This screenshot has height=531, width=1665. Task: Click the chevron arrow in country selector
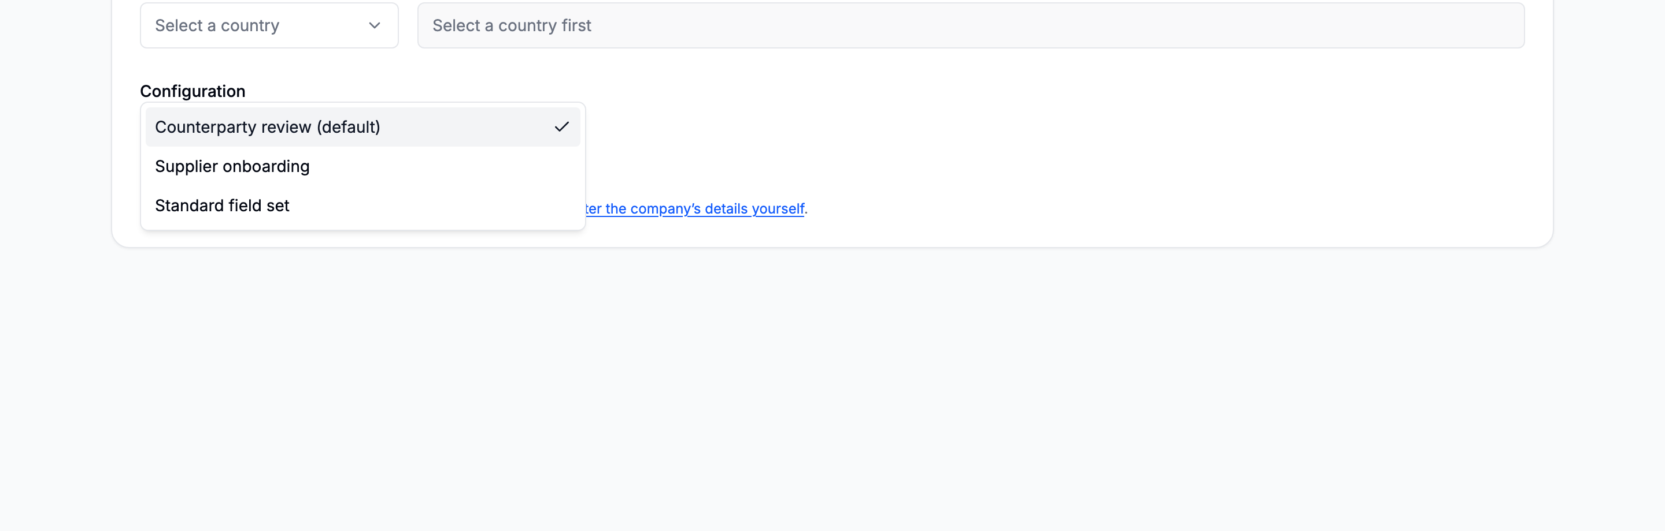[x=374, y=26]
